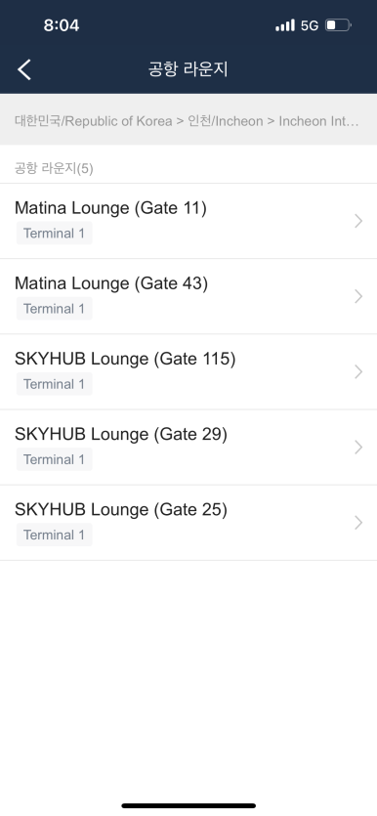Tap the cellular signal bars icon
Screen dimensions: 377x816
(x=285, y=25)
